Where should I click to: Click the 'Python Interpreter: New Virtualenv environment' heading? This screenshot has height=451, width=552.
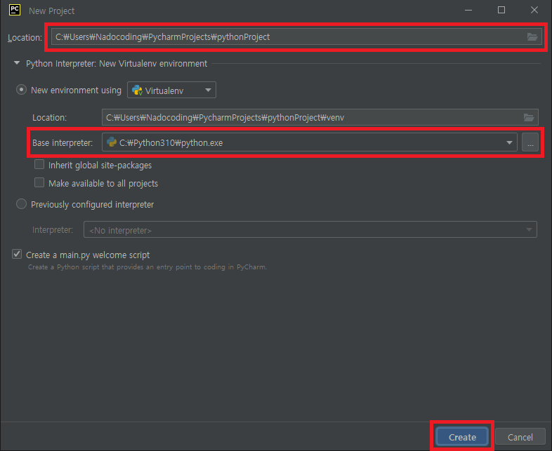coord(117,64)
